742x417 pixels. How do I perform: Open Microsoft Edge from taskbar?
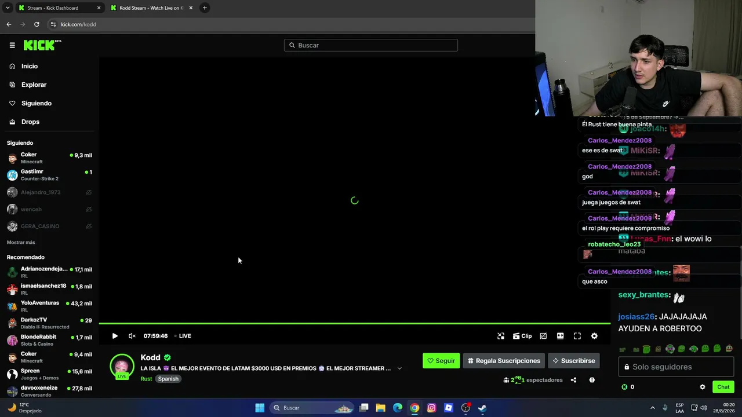[x=398, y=408]
